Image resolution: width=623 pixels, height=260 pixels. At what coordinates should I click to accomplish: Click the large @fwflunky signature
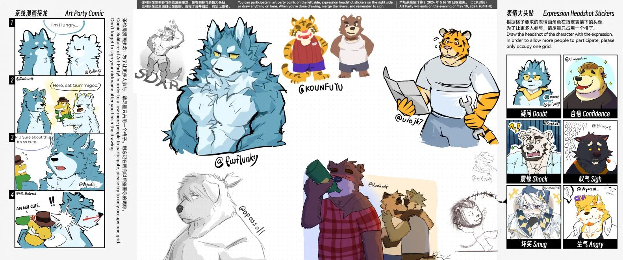coord(236,160)
